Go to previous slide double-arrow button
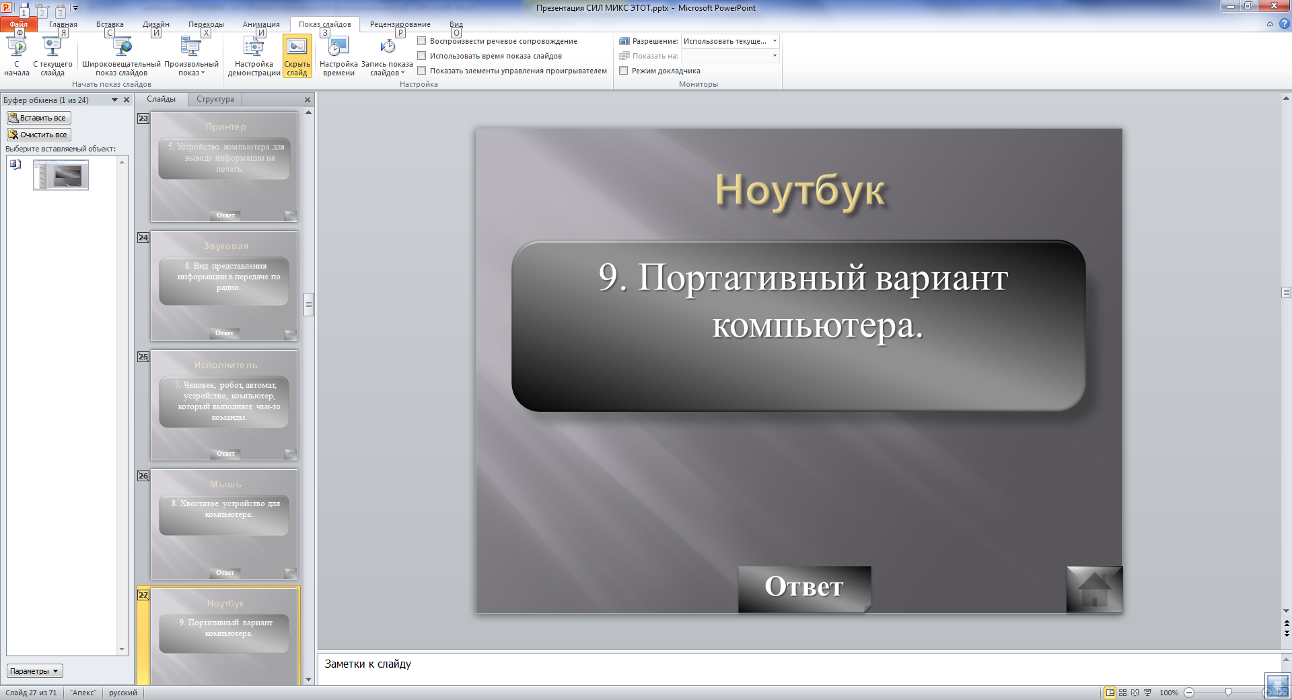The height and width of the screenshot is (700, 1292). tap(1286, 623)
